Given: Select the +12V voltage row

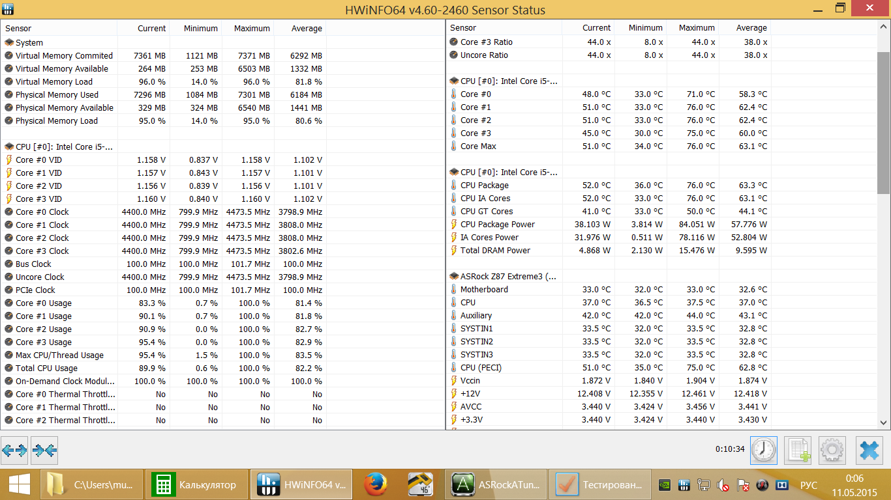Looking at the screenshot, I should [x=609, y=394].
